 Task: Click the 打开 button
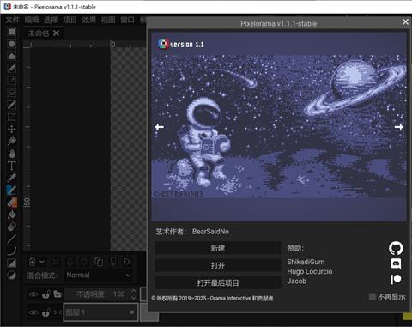(x=218, y=265)
